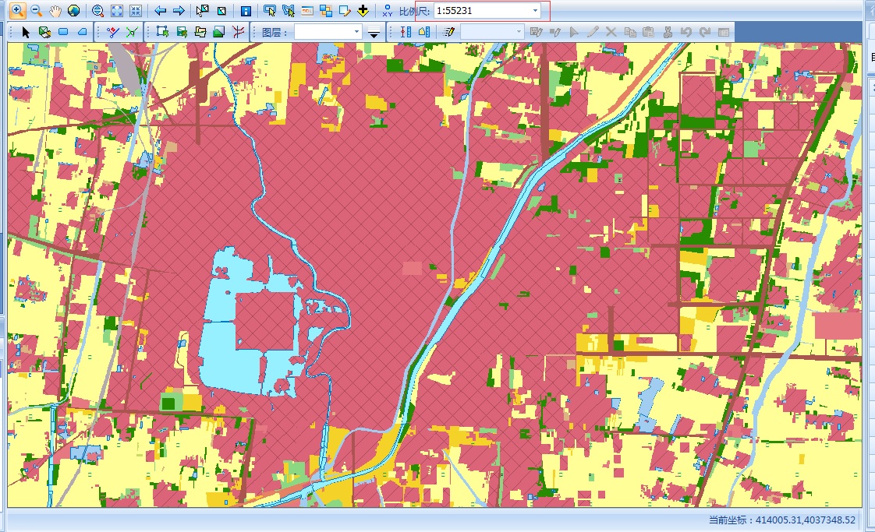Click the green map with eraser icon

[x=44, y=32]
